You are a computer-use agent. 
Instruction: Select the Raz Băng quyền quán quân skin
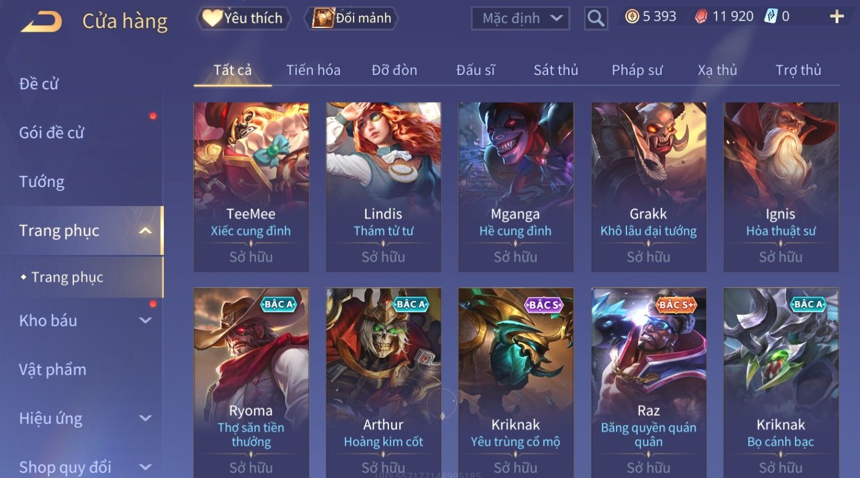pyautogui.click(x=648, y=382)
